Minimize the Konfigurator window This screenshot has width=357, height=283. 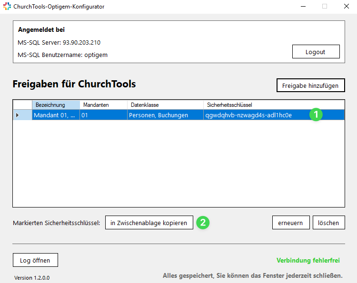(303, 6)
